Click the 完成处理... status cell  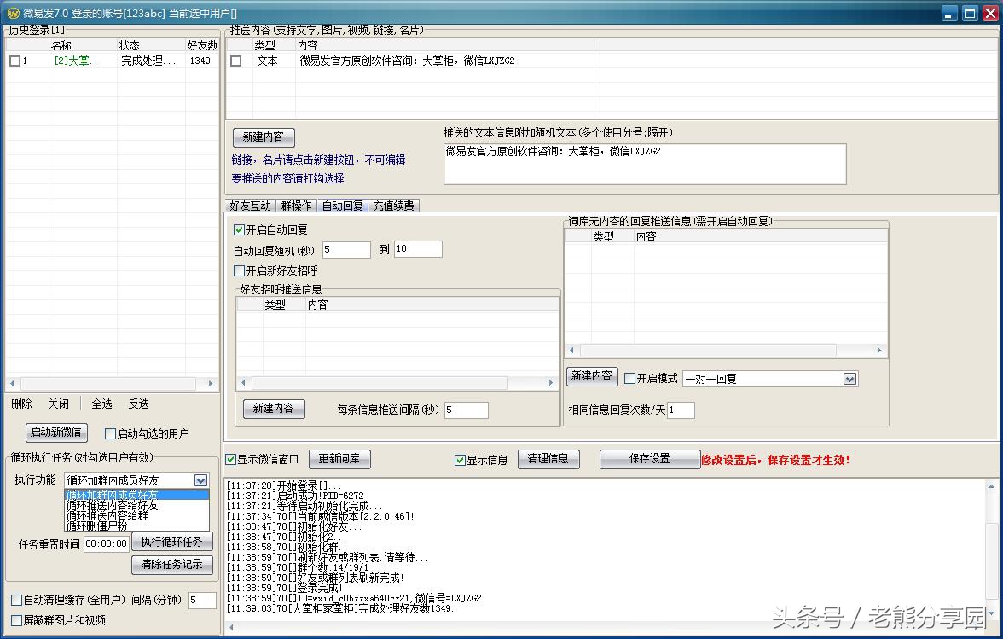tap(148, 61)
